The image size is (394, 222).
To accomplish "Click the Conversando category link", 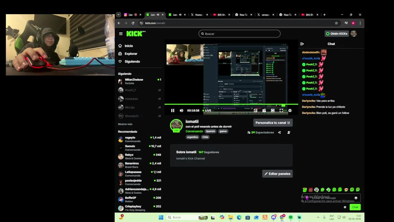I will (x=194, y=131).
